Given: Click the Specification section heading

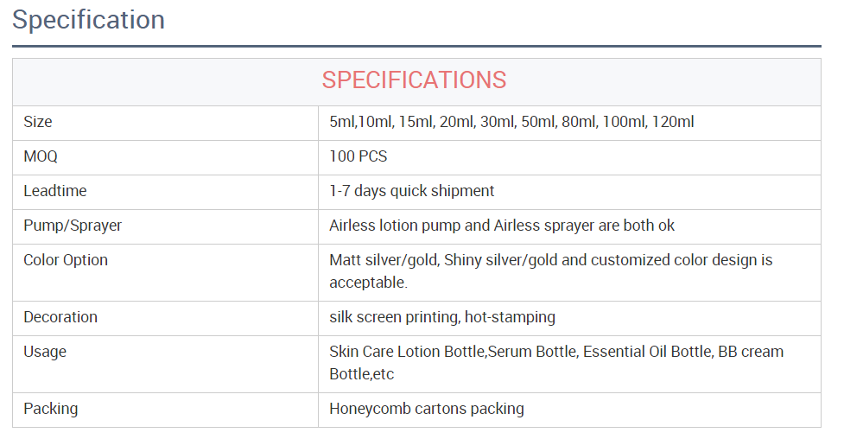Looking at the screenshot, I should [88, 20].
